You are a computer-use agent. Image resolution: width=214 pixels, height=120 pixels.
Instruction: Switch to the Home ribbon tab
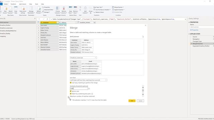[x=6, y=4]
